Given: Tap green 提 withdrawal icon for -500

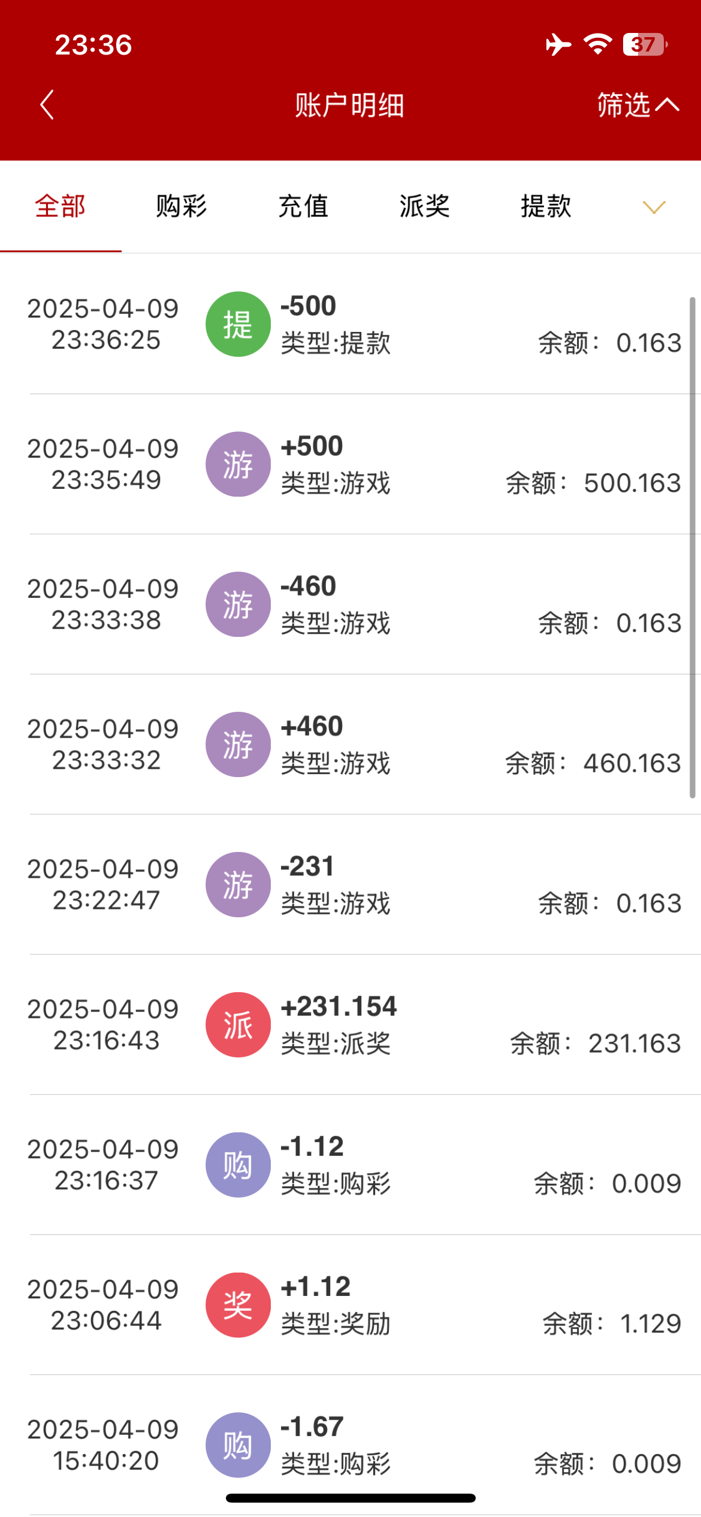Looking at the screenshot, I should coord(238,324).
